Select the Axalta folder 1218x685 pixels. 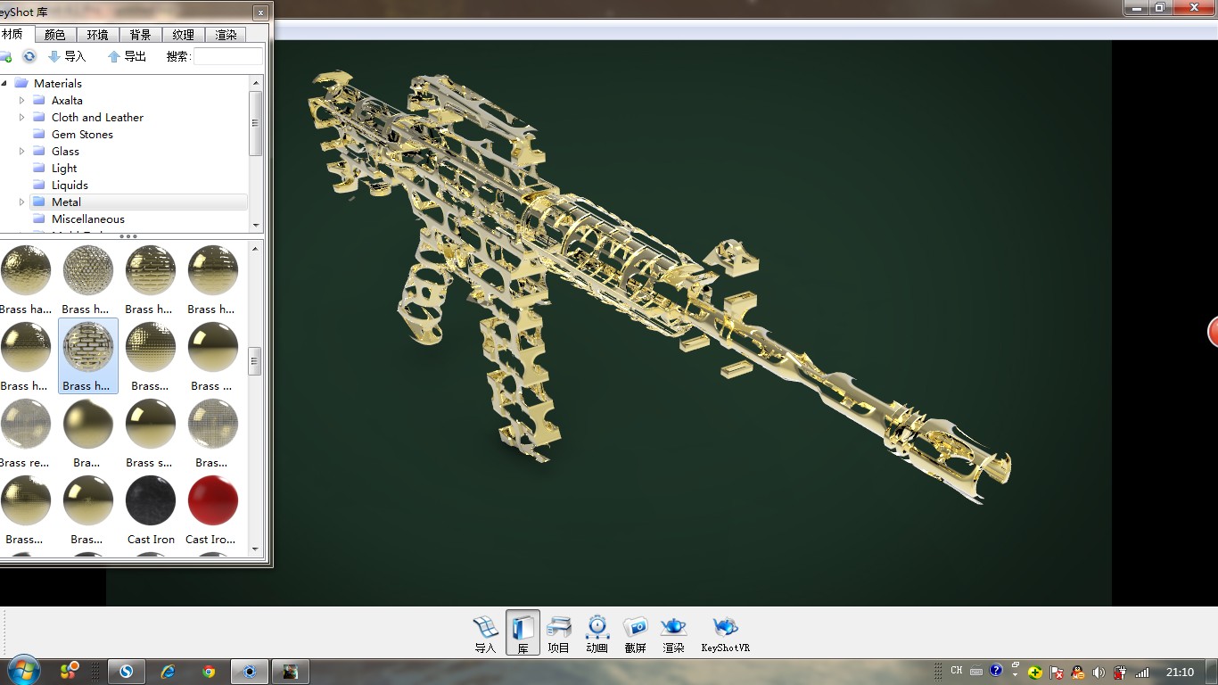(67, 100)
